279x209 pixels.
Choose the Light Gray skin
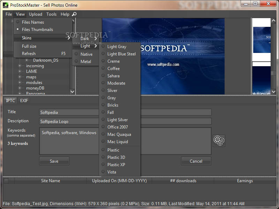coord(120,47)
